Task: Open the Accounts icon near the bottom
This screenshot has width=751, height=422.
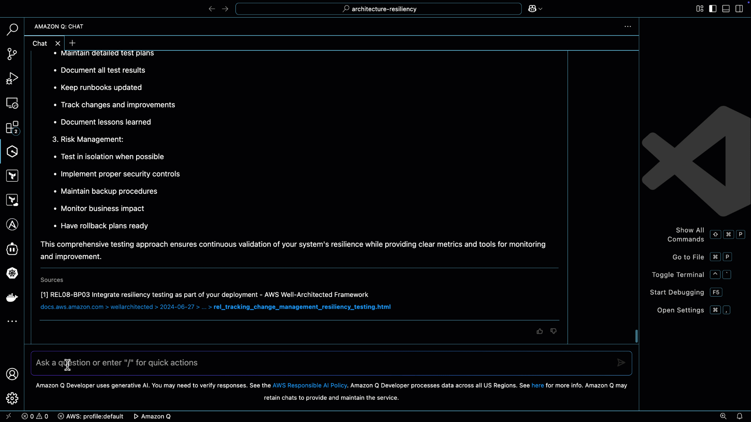Action: (x=12, y=374)
